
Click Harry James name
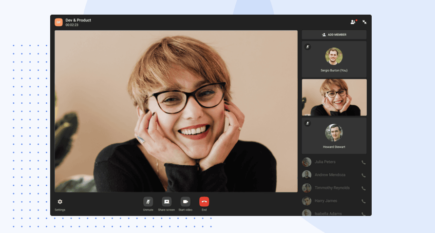[x=326, y=200]
